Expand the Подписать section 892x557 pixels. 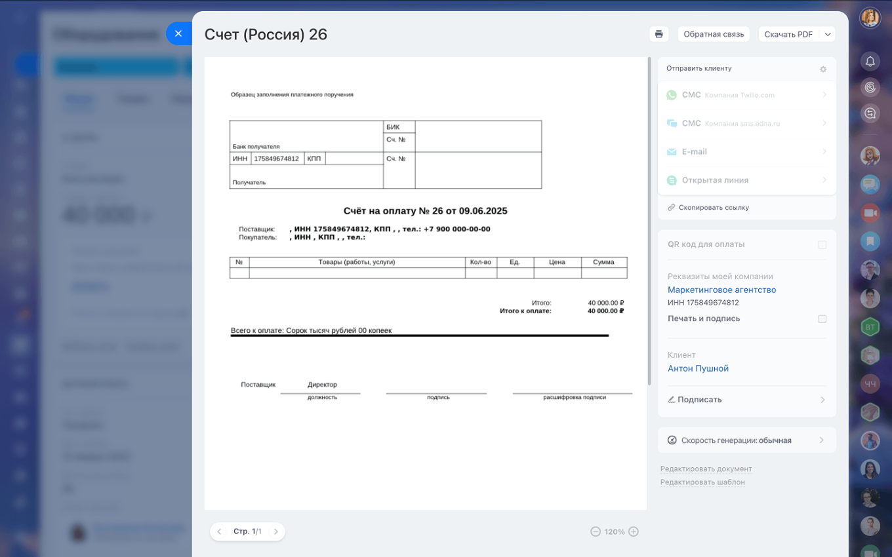(x=746, y=400)
